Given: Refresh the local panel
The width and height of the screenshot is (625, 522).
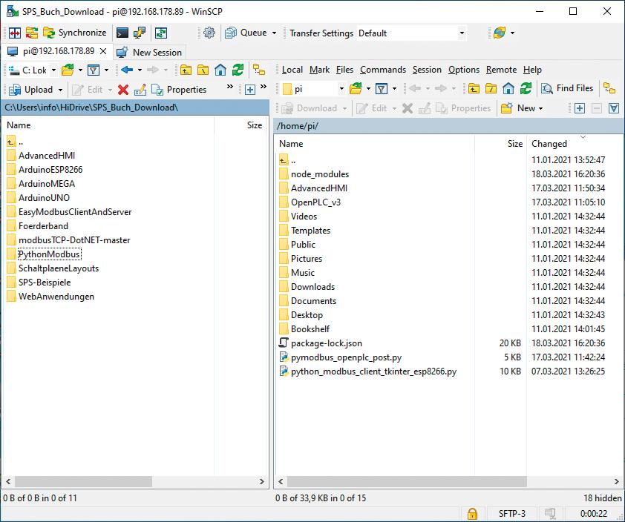Looking at the screenshot, I should click(238, 70).
